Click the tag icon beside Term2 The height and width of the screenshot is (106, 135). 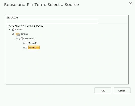(x=25, y=48)
